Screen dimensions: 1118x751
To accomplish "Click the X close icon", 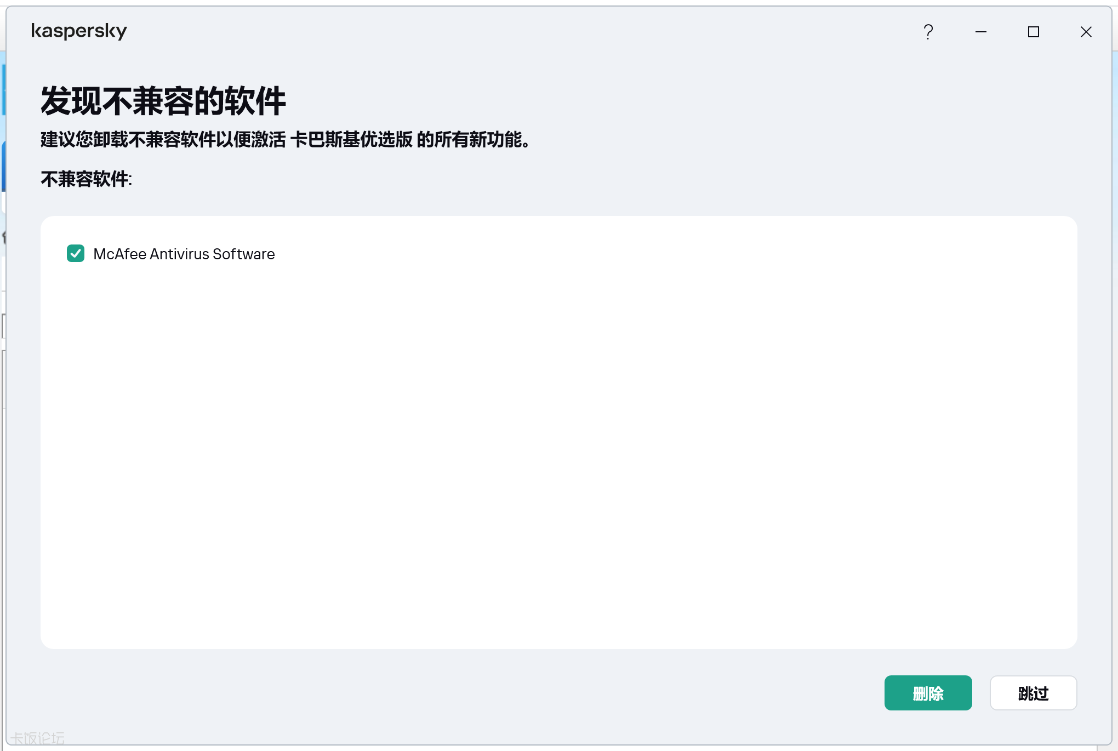I will click(x=1086, y=32).
